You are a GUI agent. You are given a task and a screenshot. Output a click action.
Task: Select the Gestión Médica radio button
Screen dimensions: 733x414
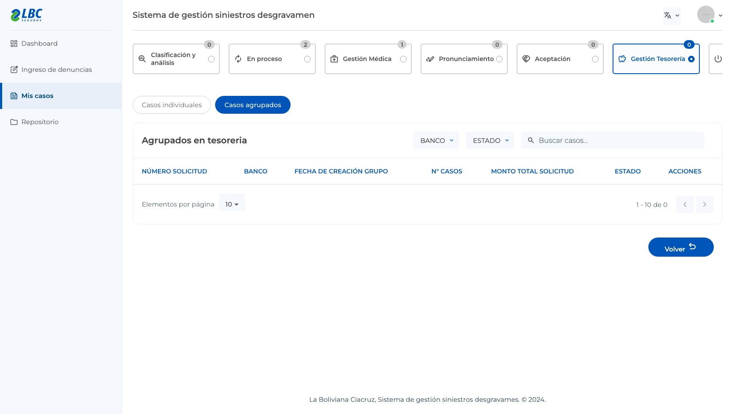(x=404, y=59)
